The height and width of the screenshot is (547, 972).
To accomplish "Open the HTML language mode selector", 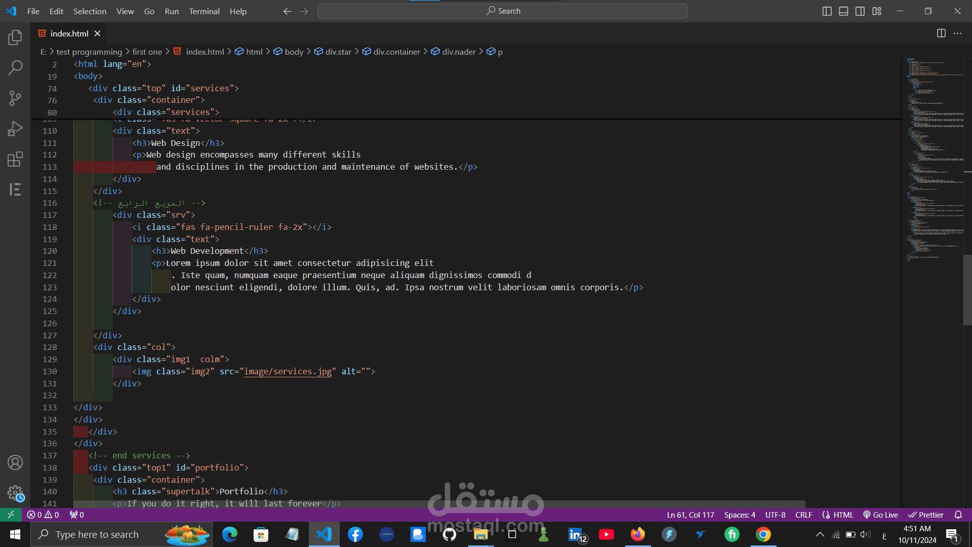I will tap(843, 515).
